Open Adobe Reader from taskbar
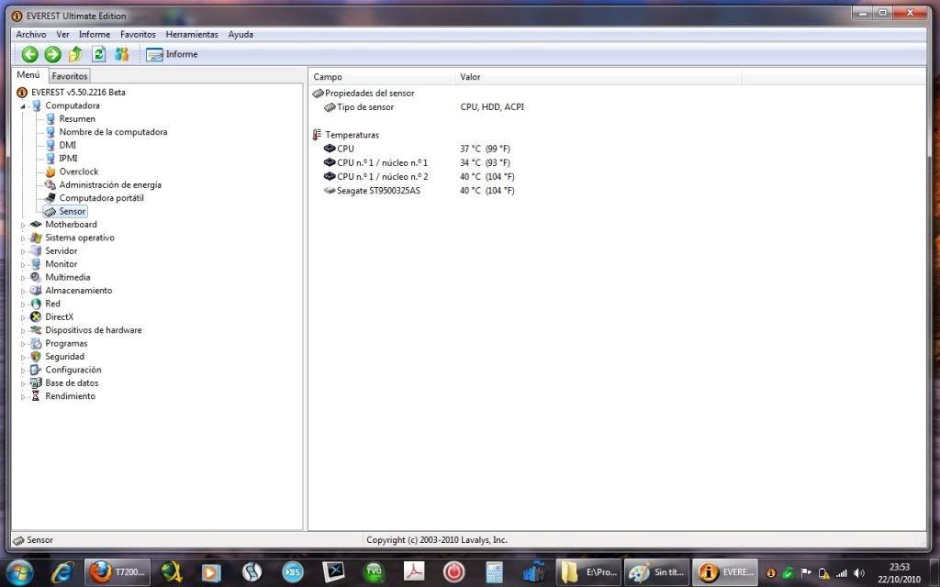The width and height of the screenshot is (940, 587). pyautogui.click(x=414, y=572)
